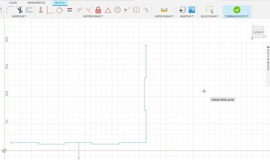Click the sketch origin point marker
The image size is (270, 160).
point(4,151)
